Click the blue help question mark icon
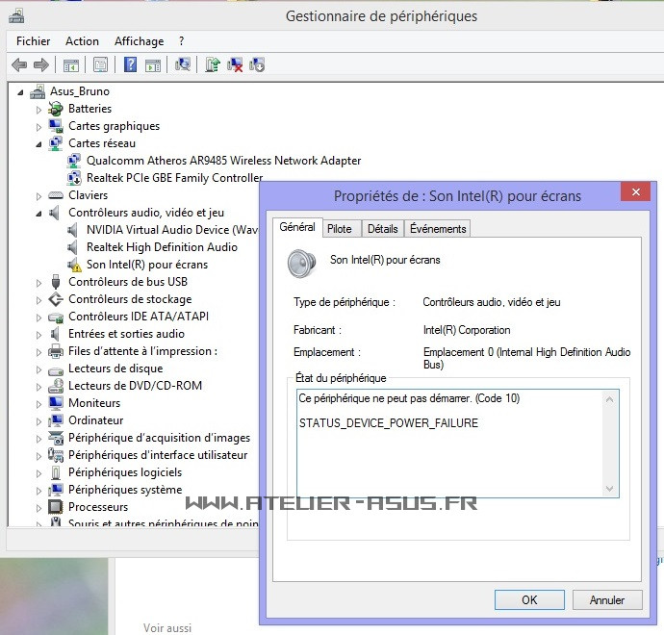This screenshot has height=635, width=664. tap(130, 64)
